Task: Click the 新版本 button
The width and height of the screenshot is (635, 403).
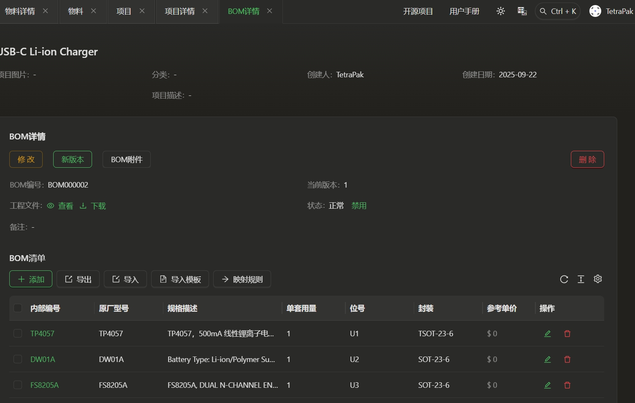Action: coord(73,159)
